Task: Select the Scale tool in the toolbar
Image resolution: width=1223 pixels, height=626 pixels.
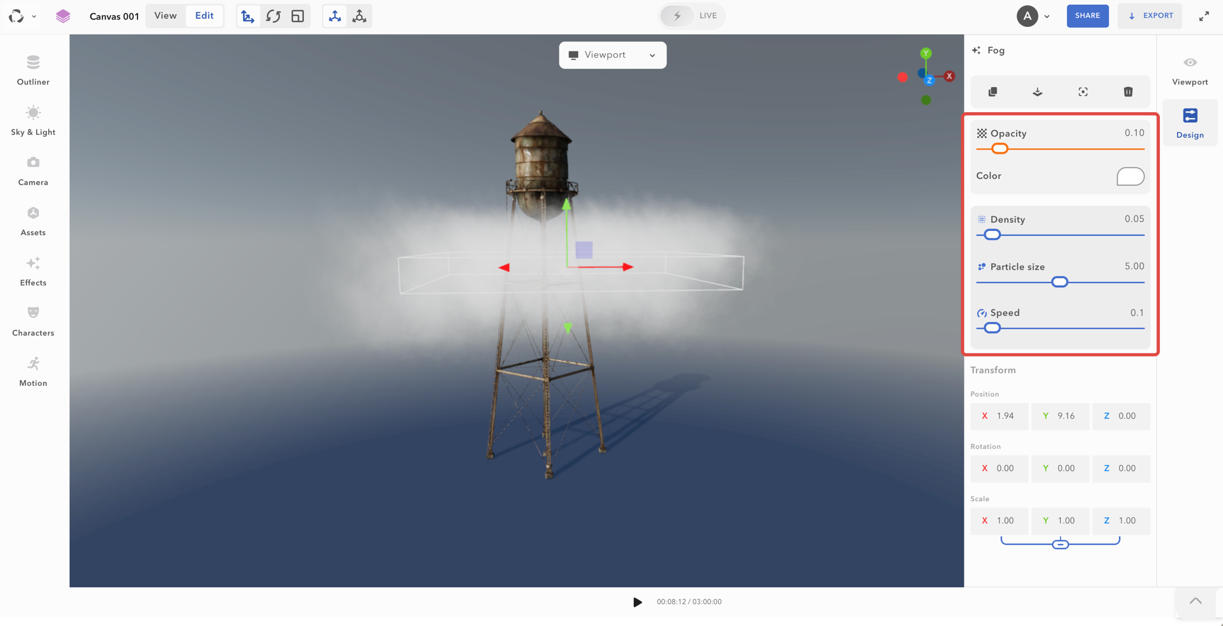Action: tap(298, 16)
